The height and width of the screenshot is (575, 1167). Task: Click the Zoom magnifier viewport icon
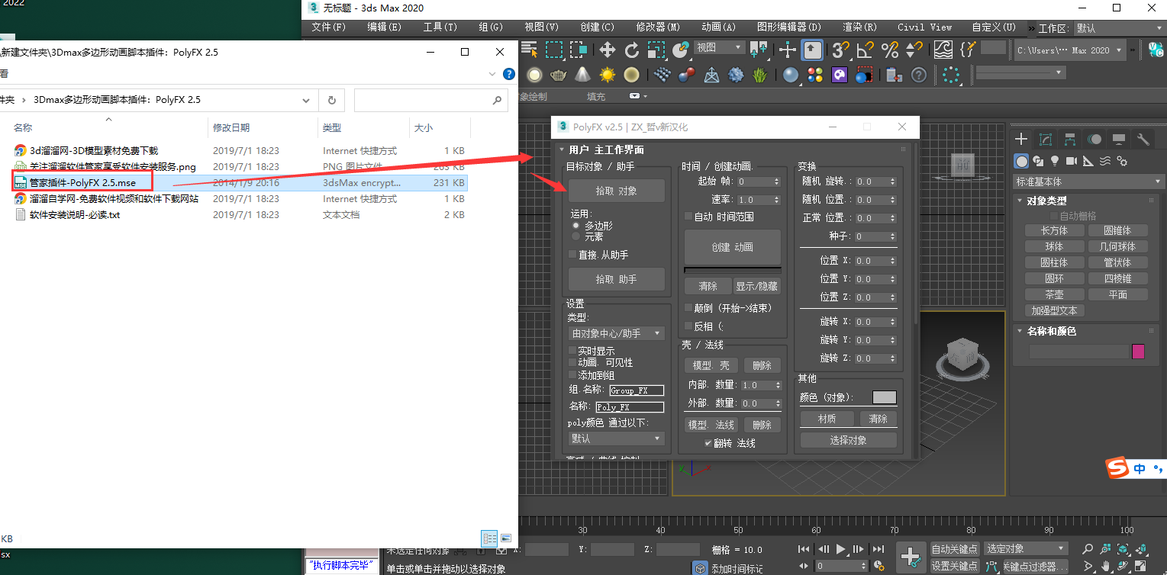pos(1088,549)
